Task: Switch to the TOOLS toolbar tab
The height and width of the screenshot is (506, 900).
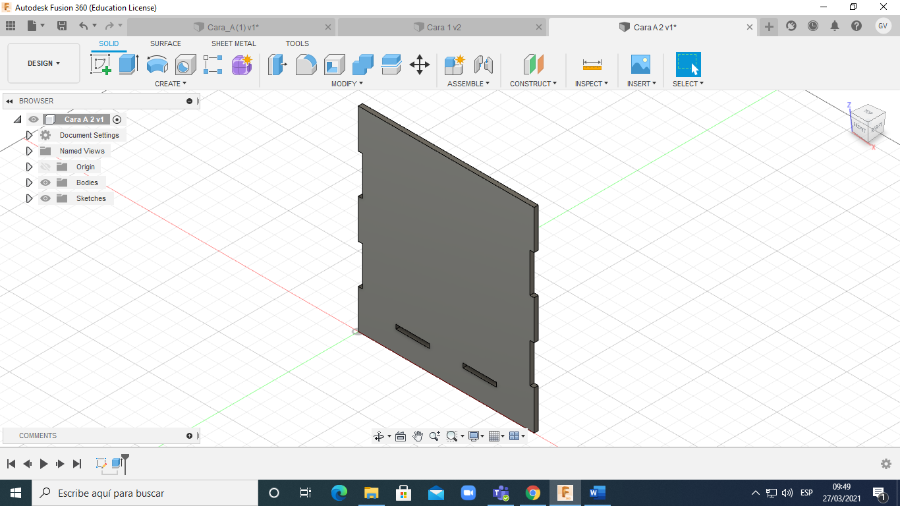Action: (297, 43)
